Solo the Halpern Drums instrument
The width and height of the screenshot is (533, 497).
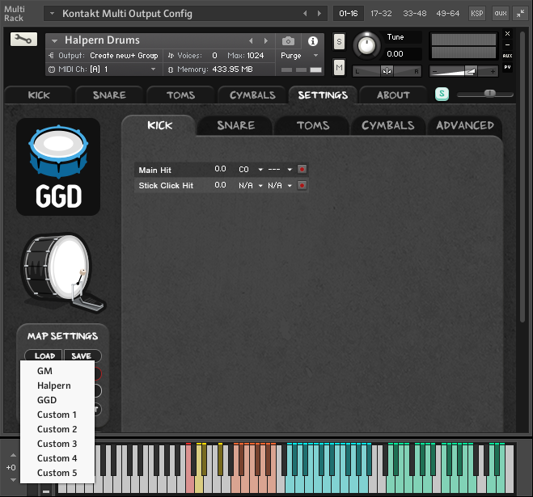click(x=339, y=41)
